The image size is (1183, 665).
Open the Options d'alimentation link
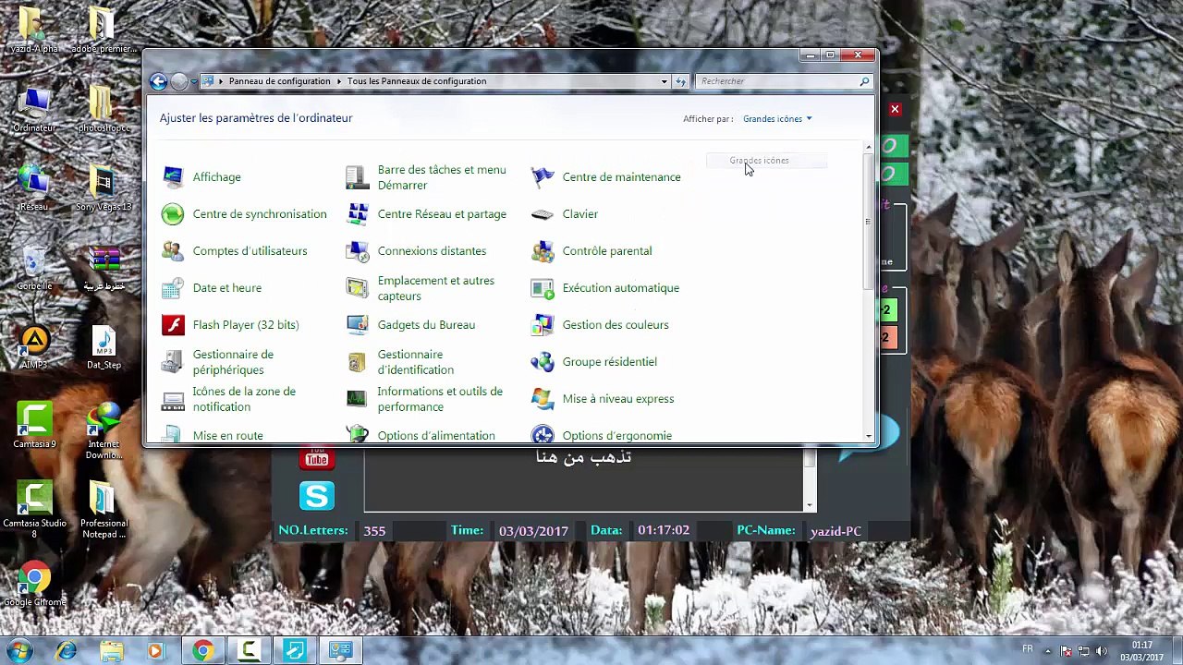436,436
